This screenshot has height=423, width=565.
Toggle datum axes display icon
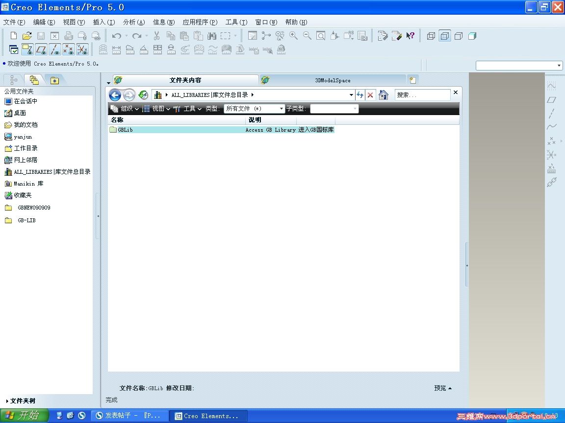click(x=55, y=49)
